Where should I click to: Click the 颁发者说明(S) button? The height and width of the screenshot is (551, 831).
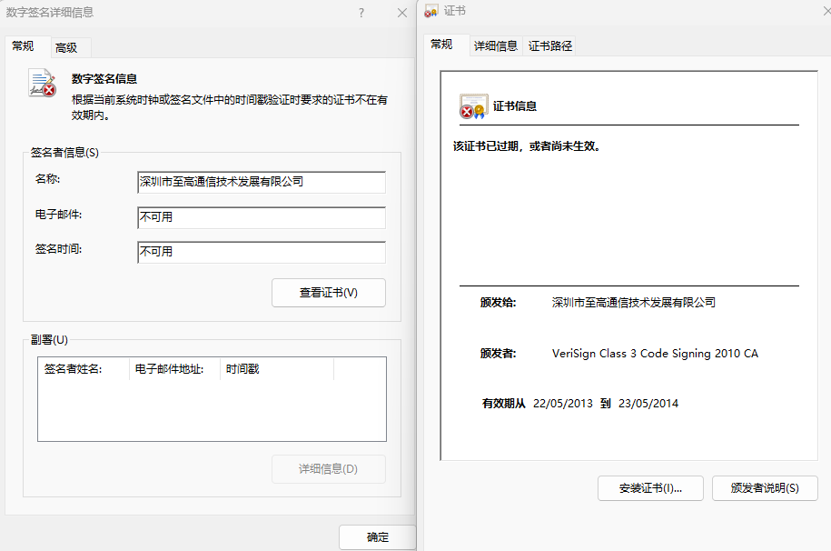tap(765, 488)
